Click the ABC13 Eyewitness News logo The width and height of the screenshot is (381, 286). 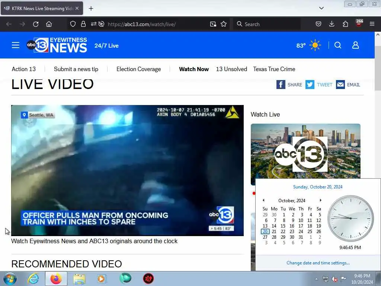click(x=57, y=45)
